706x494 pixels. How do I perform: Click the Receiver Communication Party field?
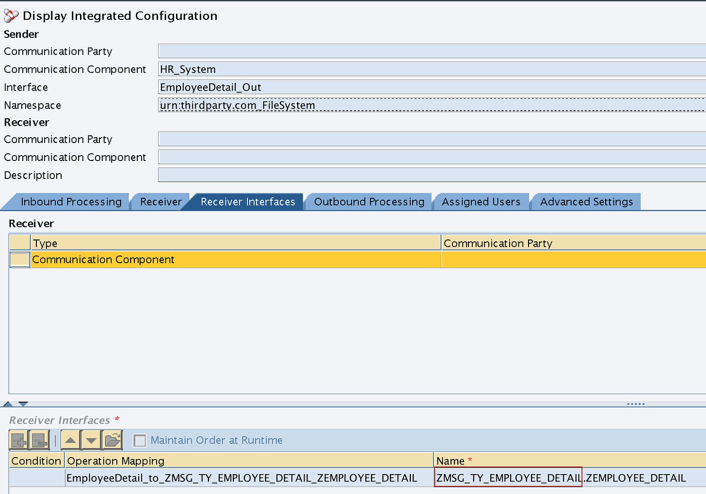click(432, 139)
